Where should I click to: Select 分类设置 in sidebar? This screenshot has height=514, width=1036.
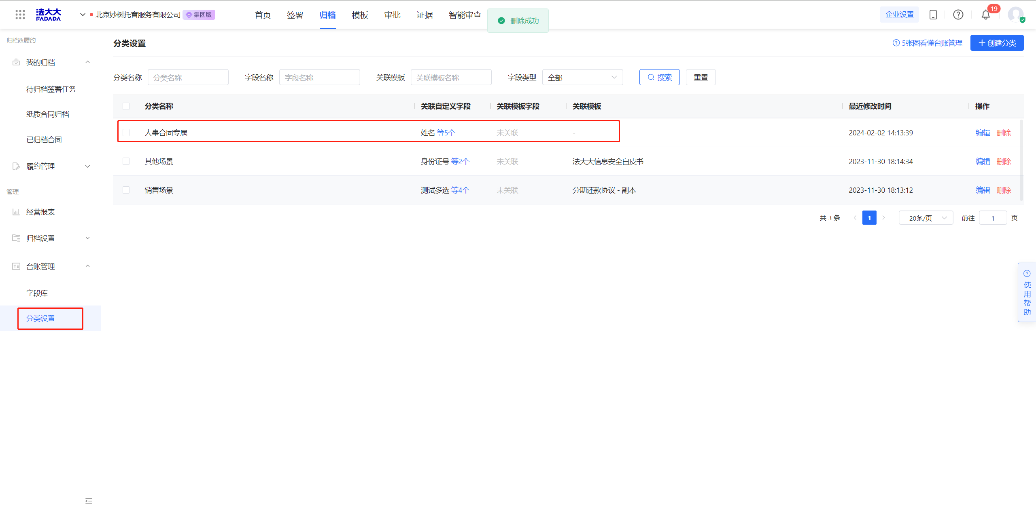pos(40,318)
